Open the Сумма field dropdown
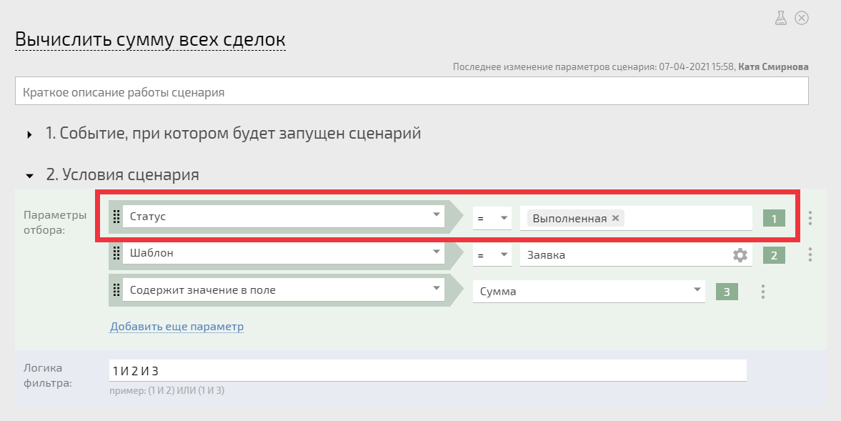The image size is (841, 421). [x=588, y=291]
